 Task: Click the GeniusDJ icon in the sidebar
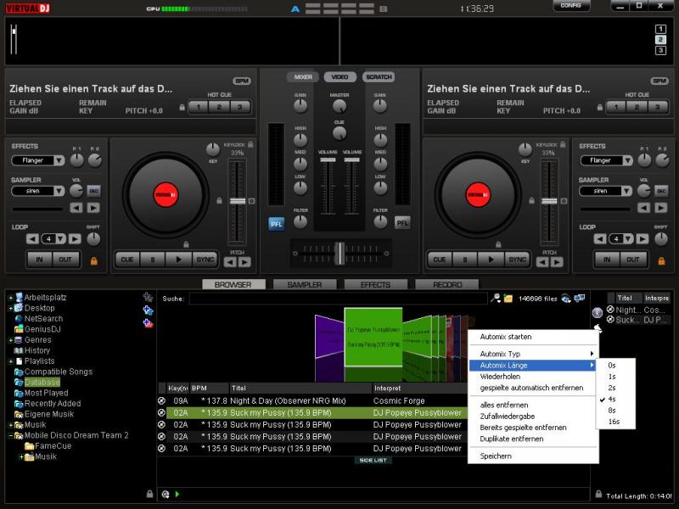coord(19,328)
